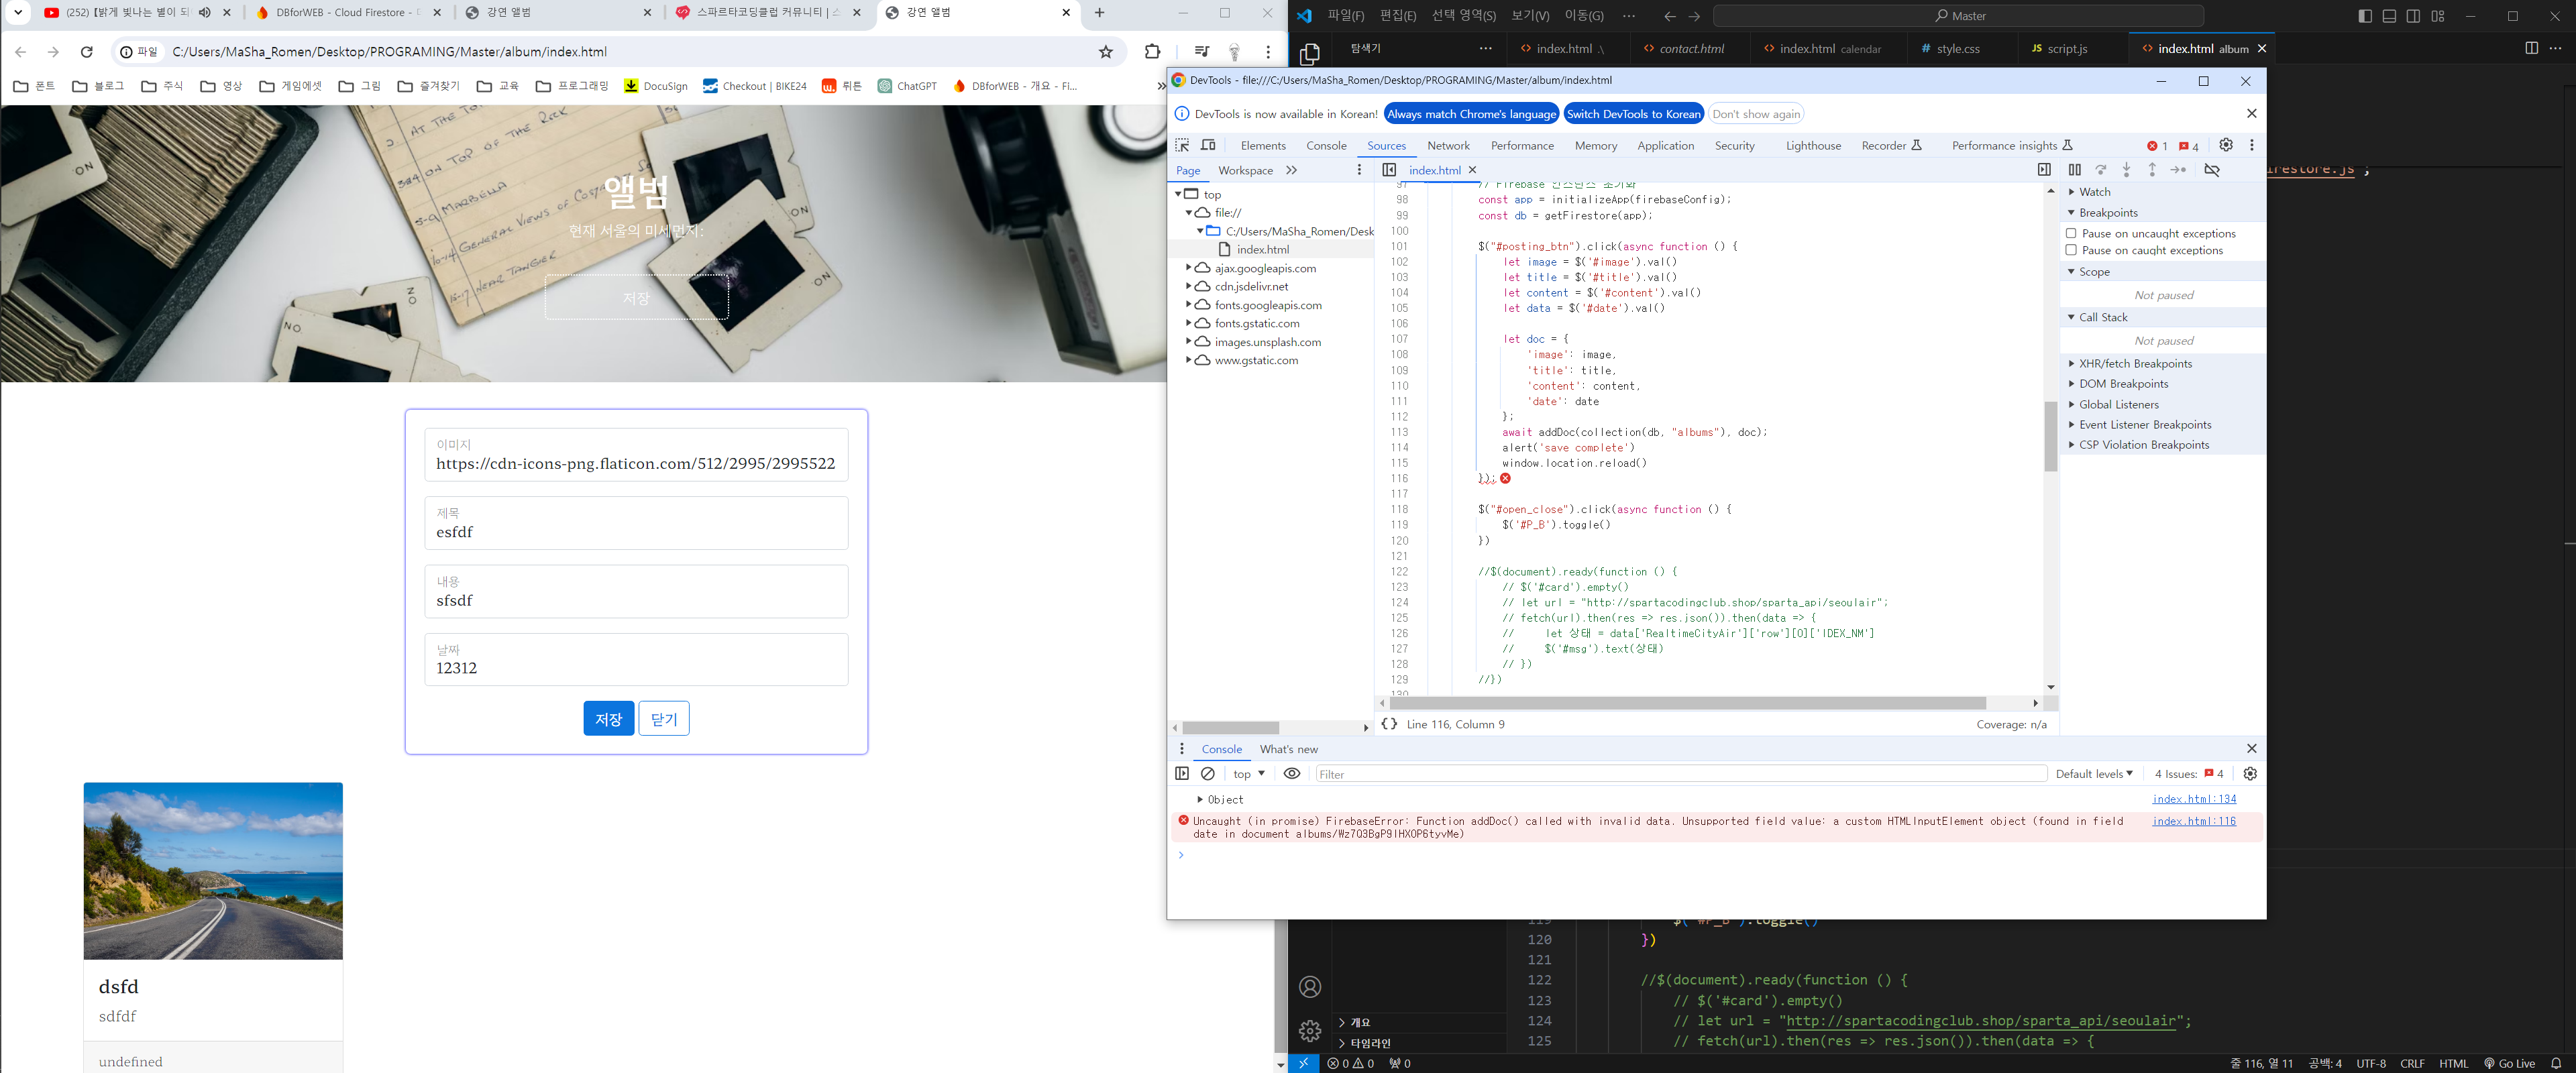The width and height of the screenshot is (2576, 1073).
Task: Bookmark this page with the star icon
Action: 1106,52
